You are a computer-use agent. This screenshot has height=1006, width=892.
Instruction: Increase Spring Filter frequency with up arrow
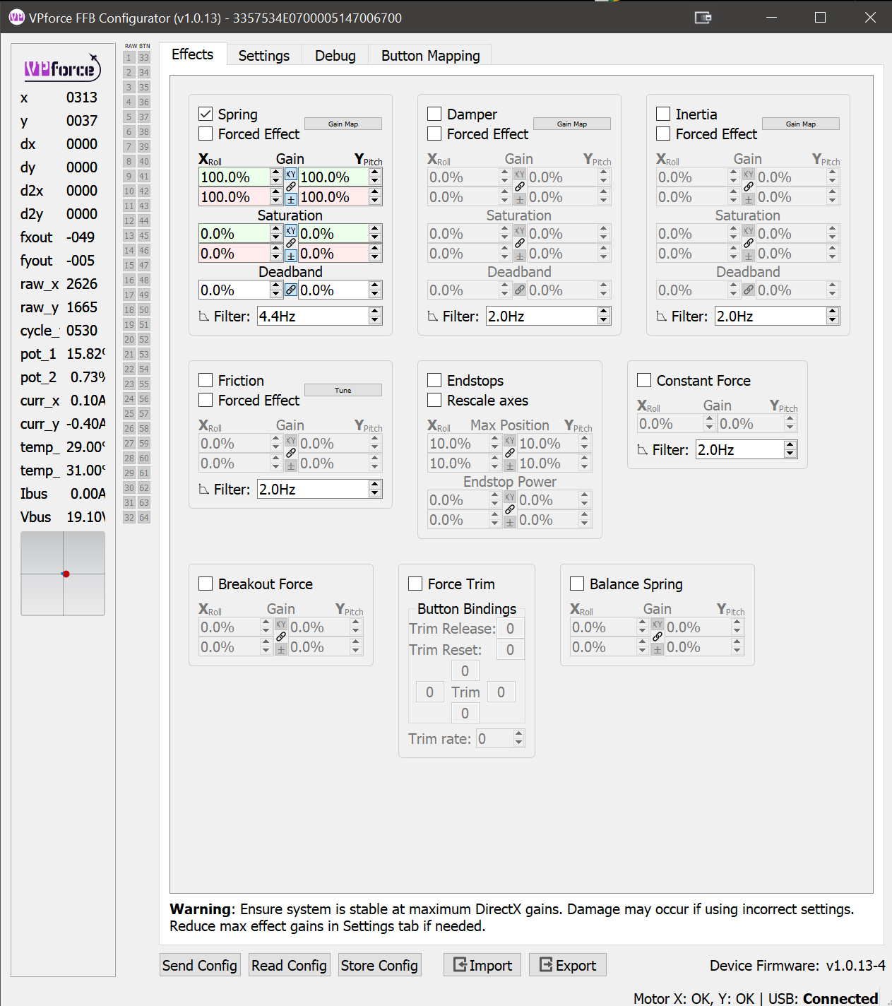click(375, 312)
